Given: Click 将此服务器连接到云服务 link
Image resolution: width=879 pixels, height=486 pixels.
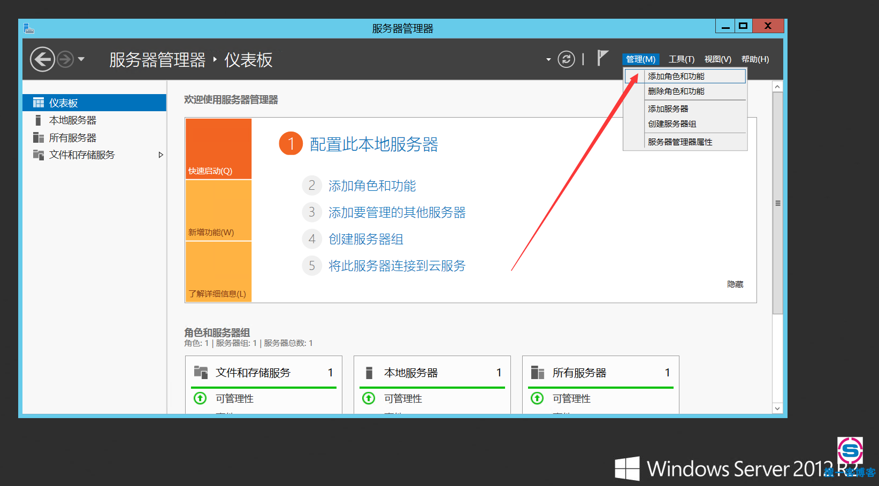Looking at the screenshot, I should pos(396,266).
